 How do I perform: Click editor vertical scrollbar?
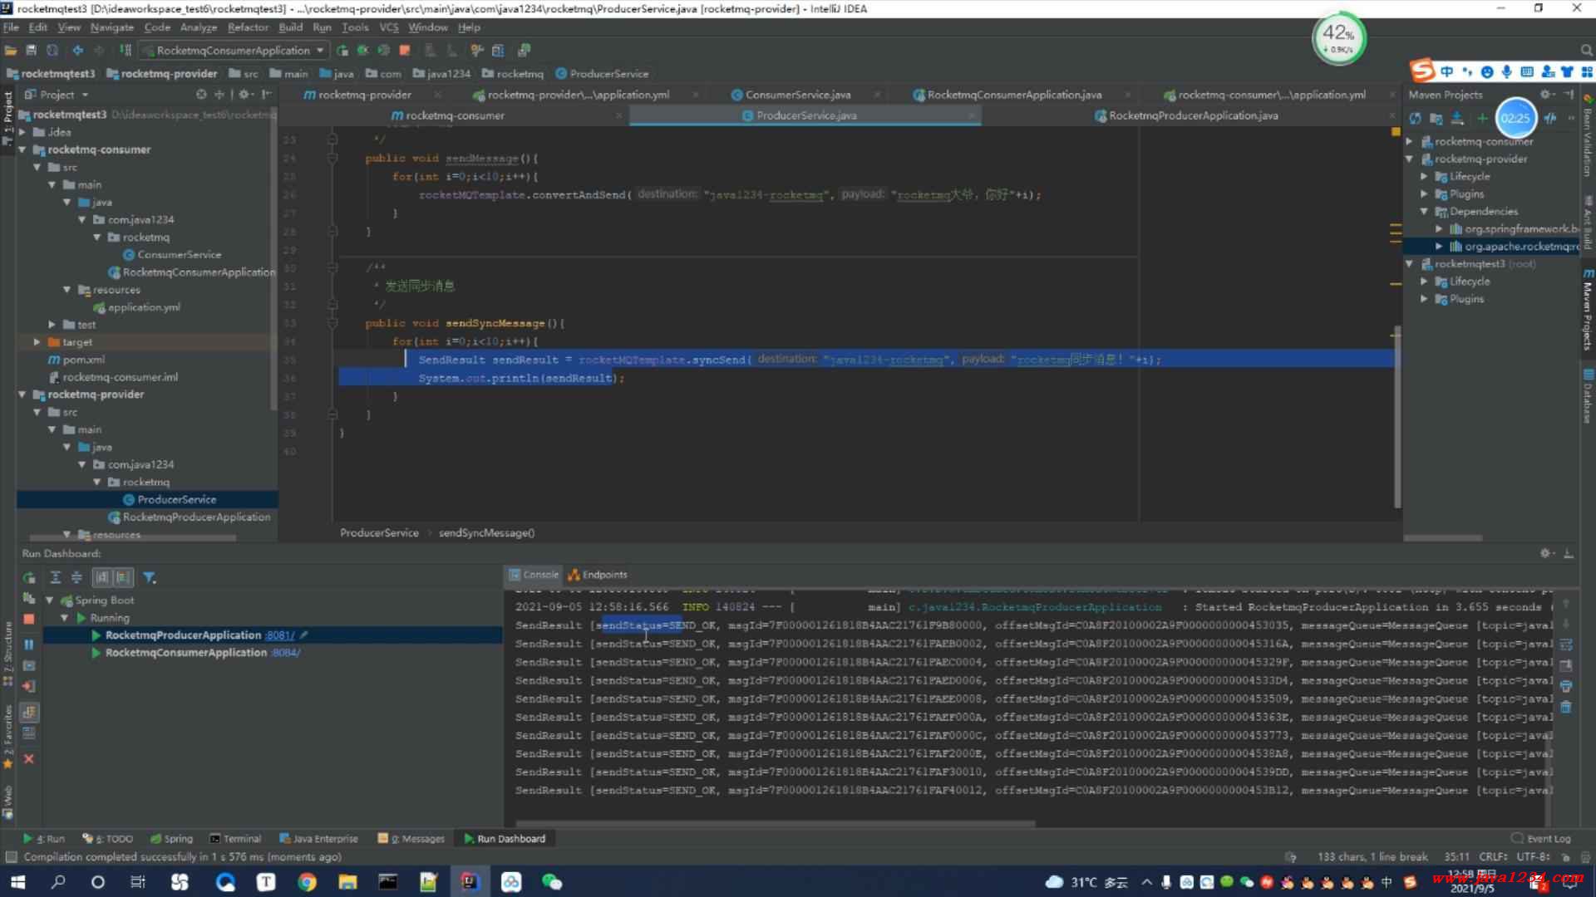[x=1397, y=415]
